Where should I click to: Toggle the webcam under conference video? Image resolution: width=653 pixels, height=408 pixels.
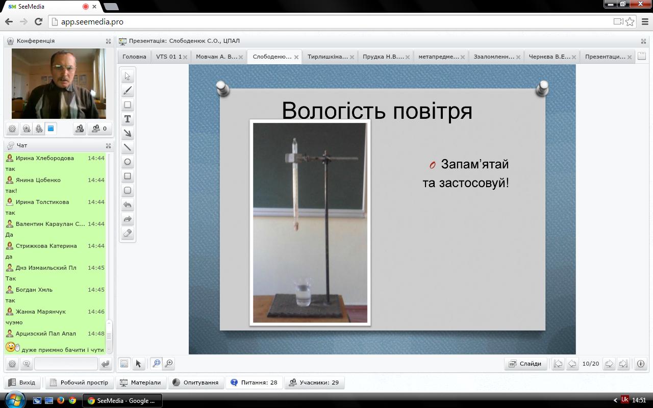coord(27,129)
